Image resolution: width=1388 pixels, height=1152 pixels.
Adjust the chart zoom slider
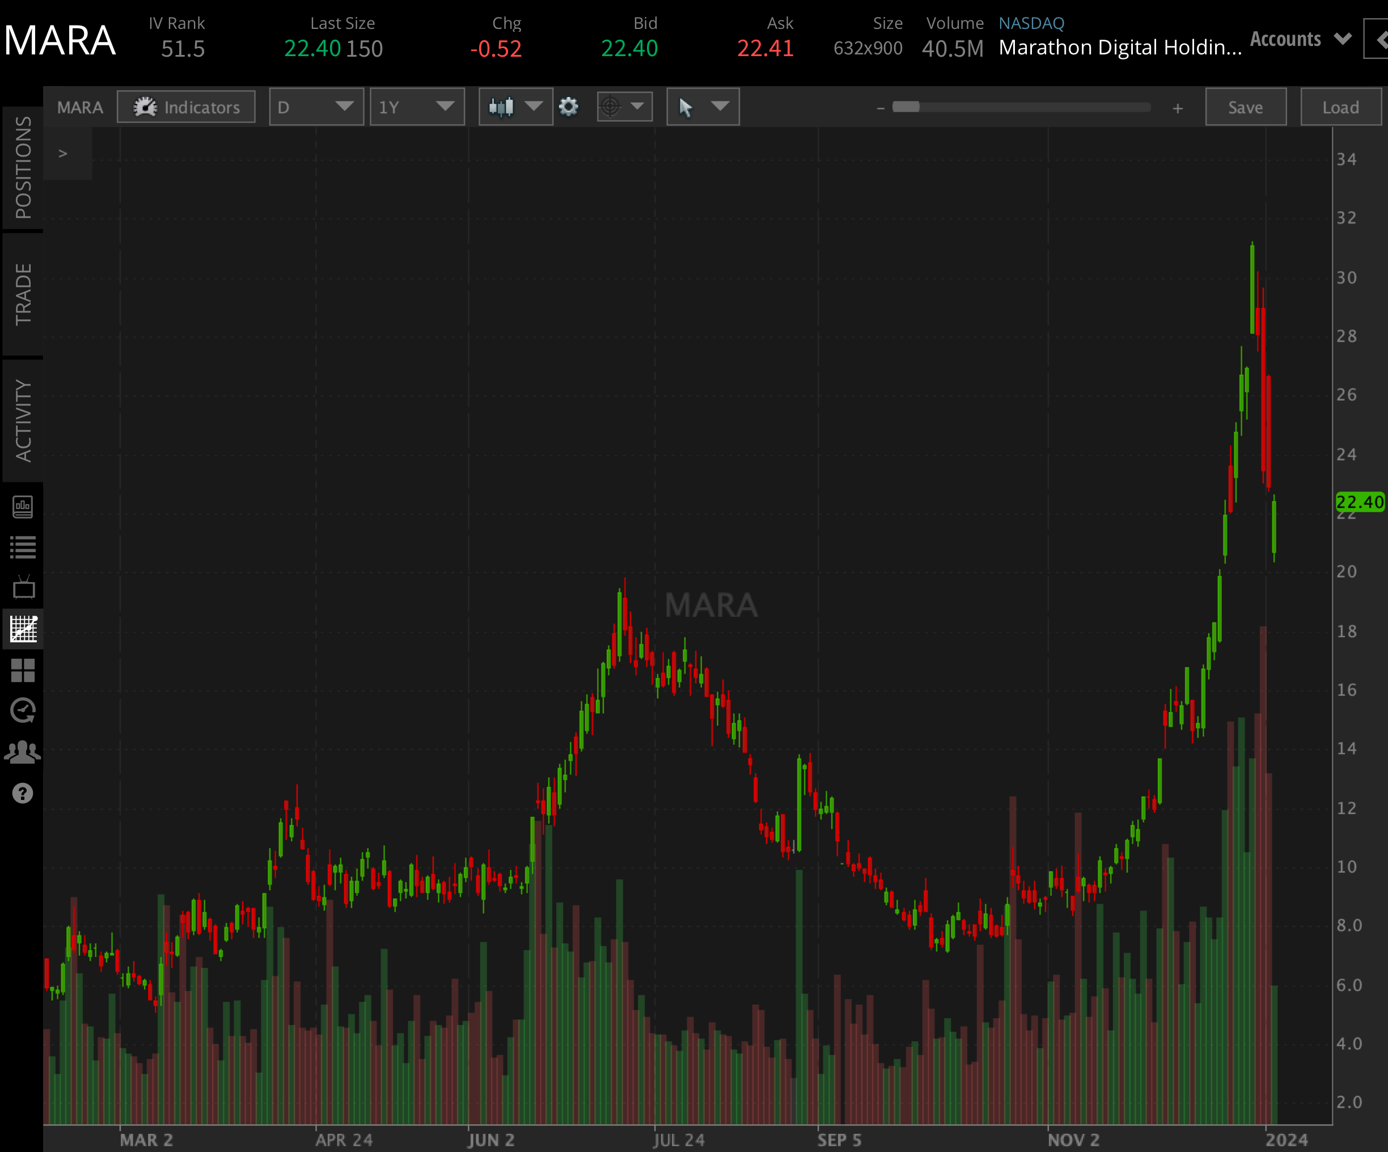905,106
